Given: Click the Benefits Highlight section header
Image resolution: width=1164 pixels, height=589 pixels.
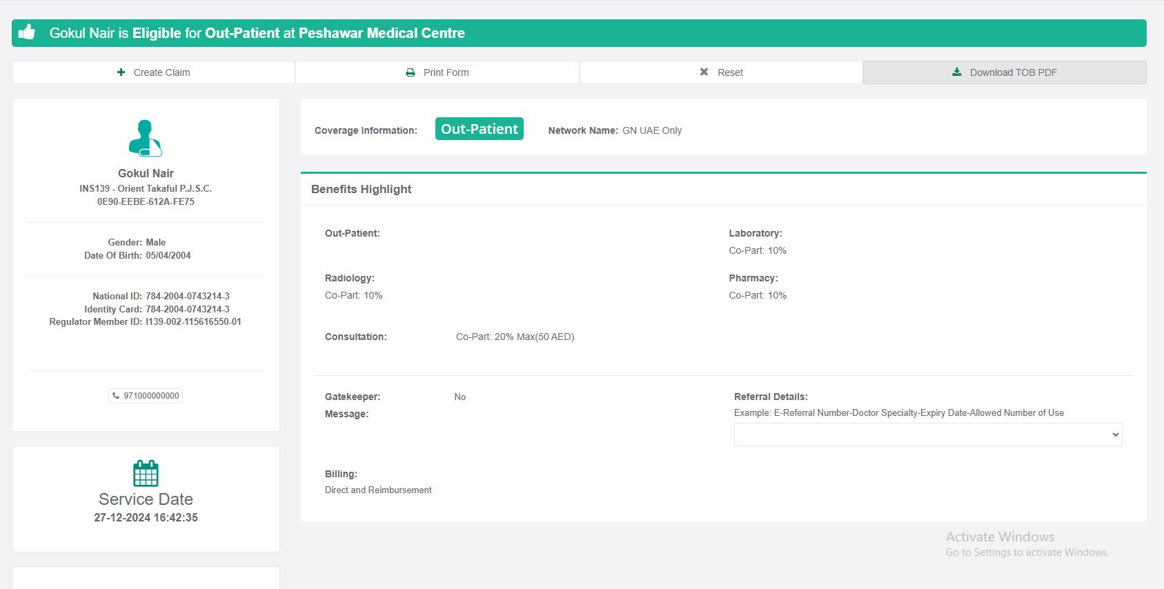Looking at the screenshot, I should pyautogui.click(x=361, y=189).
